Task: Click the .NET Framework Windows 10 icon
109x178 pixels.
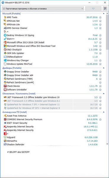Action: (x=5, y=97)
